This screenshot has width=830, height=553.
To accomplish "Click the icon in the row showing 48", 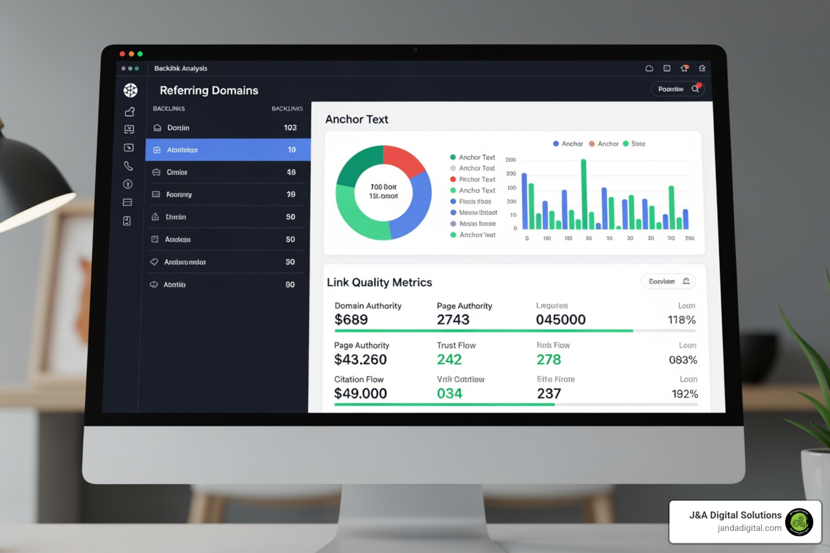I will (156, 172).
